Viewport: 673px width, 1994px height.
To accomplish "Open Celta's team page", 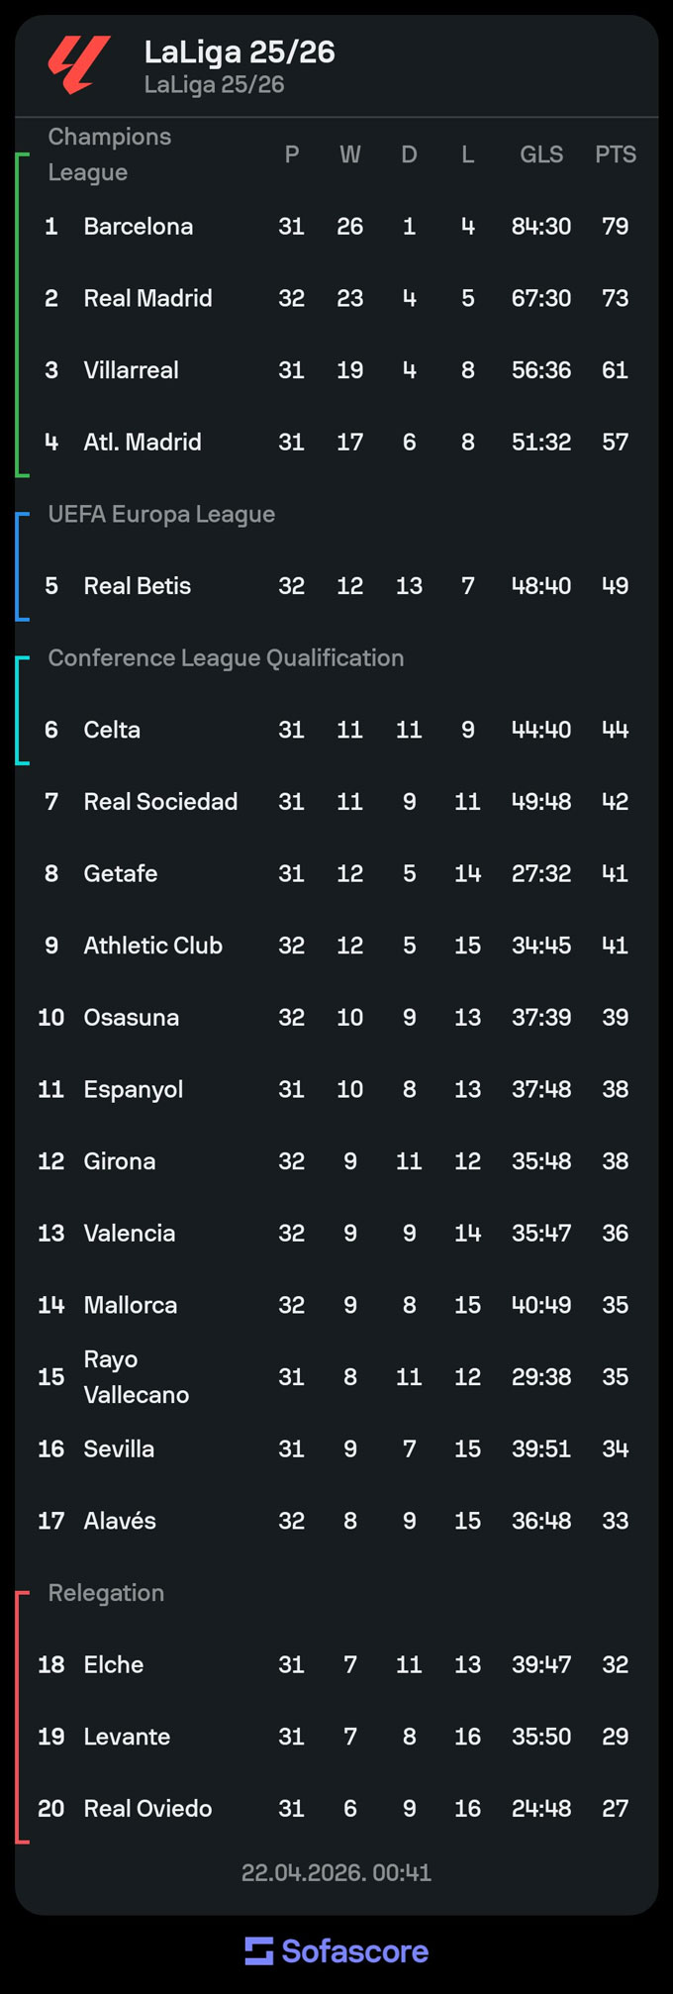I will (113, 730).
